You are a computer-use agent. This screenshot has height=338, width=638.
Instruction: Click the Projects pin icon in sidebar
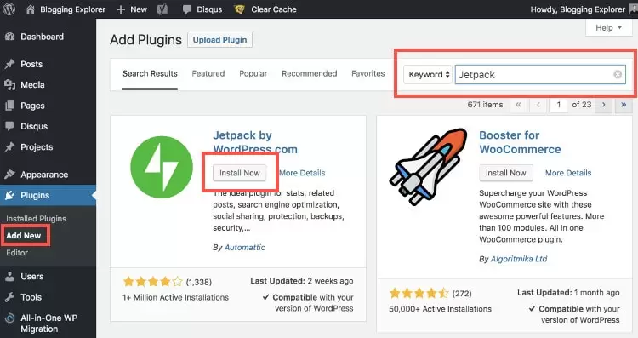click(x=9, y=147)
